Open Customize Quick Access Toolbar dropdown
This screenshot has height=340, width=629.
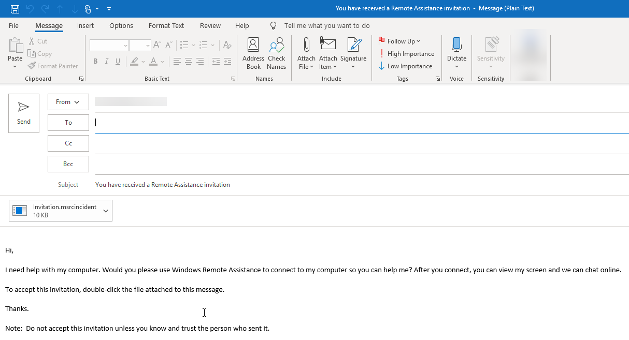[x=109, y=9]
